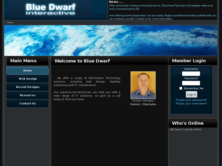Click the 'After some time of being' news text
Image resolution: width=222 pixels, height=166 pixels.
point(161,7)
